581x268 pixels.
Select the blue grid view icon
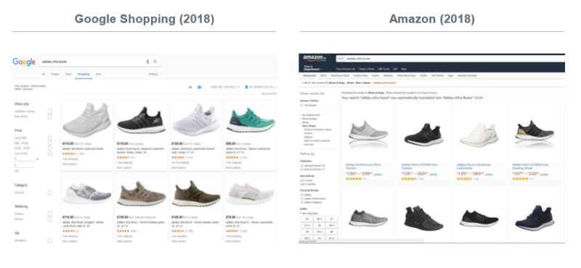pyautogui.click(x=199, y=87)
